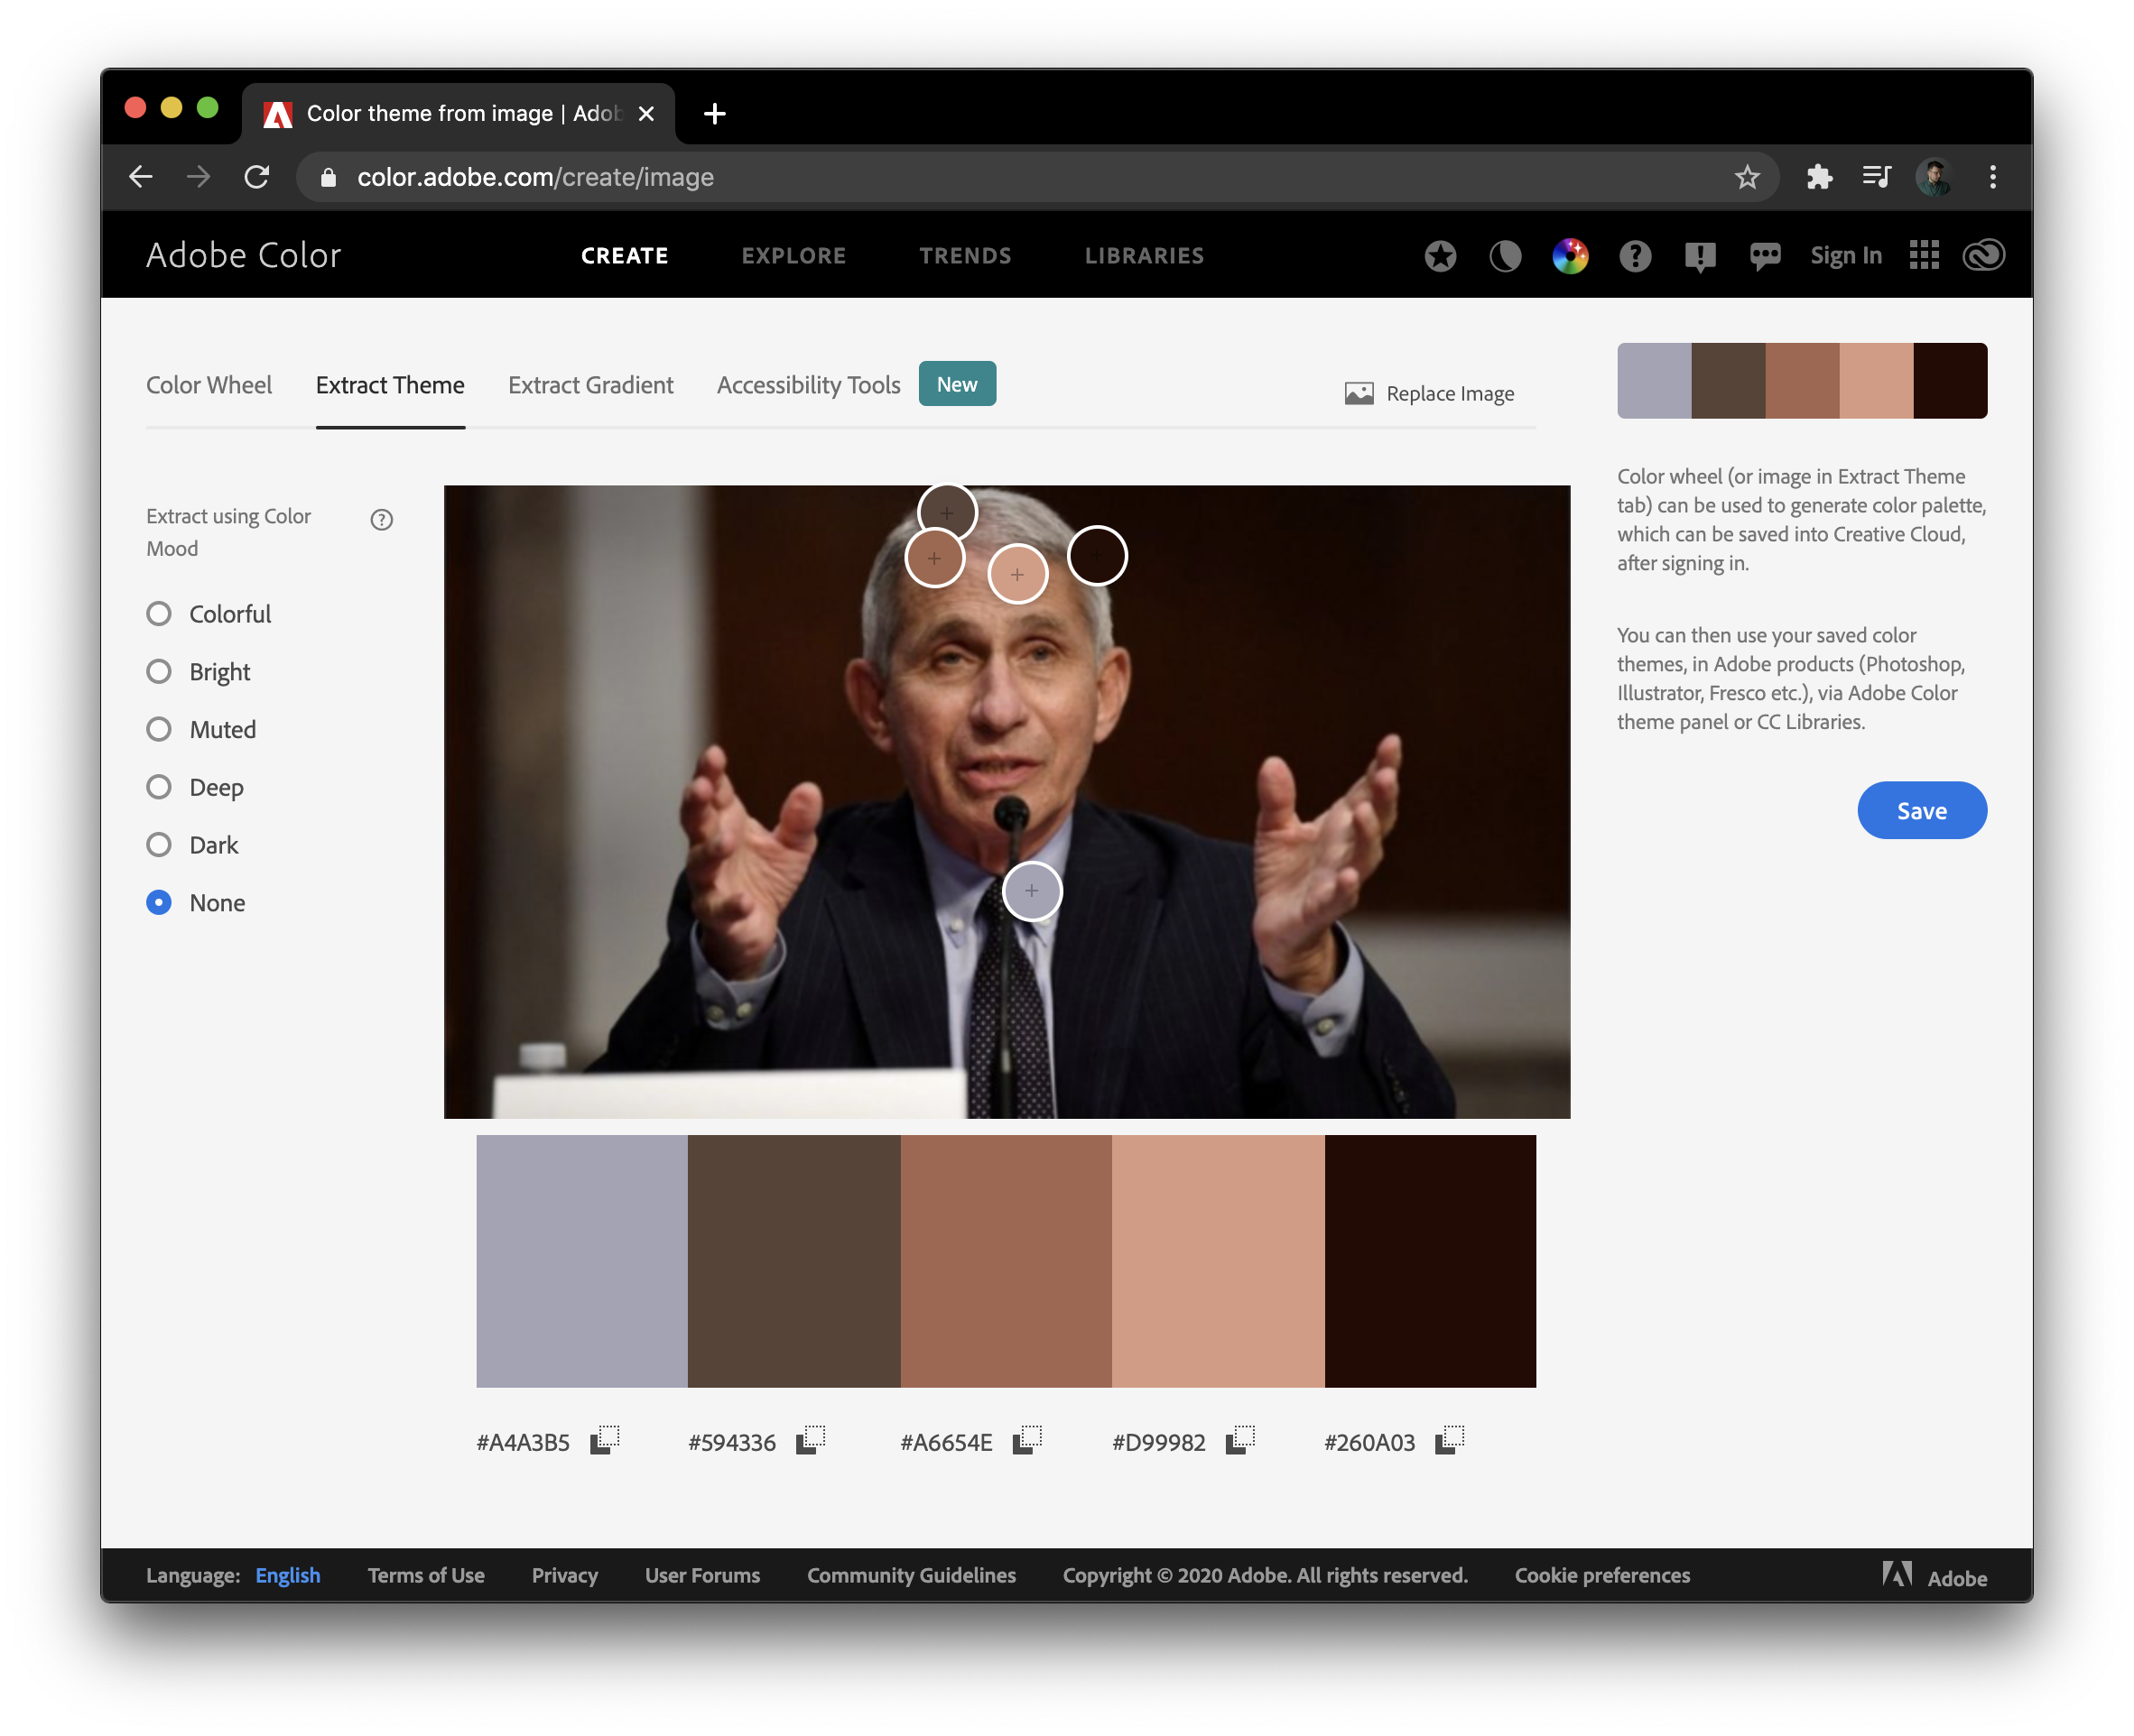This screenshot has height=1736, width=2134.
Task: Click the Color Mood help question icon
Action: (381, 519)
